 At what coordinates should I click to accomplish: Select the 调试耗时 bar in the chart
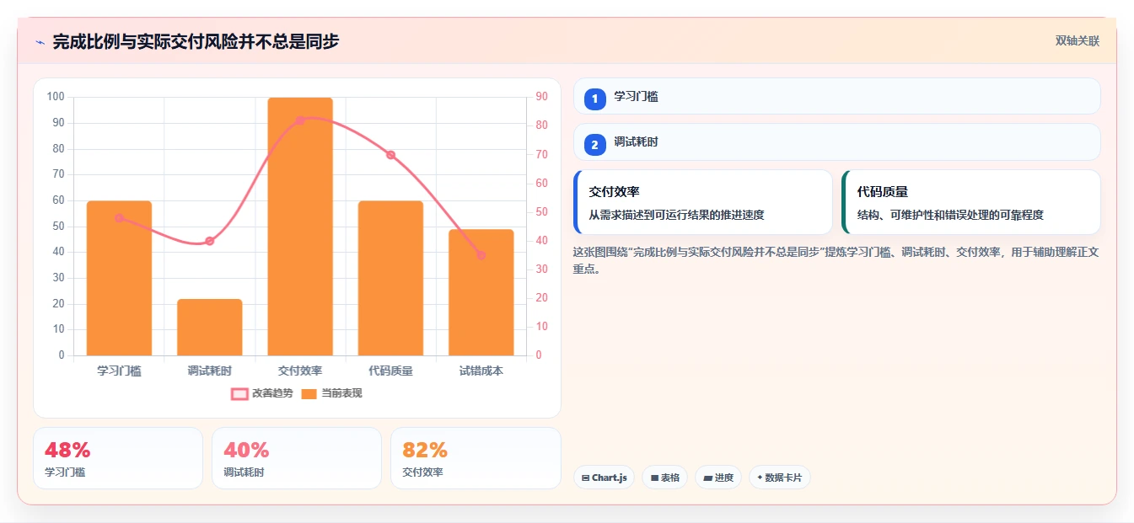pos(210,327)
